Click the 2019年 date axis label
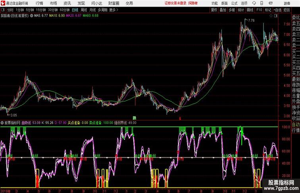This screenshot has height=193, width=300. (6, 191)
